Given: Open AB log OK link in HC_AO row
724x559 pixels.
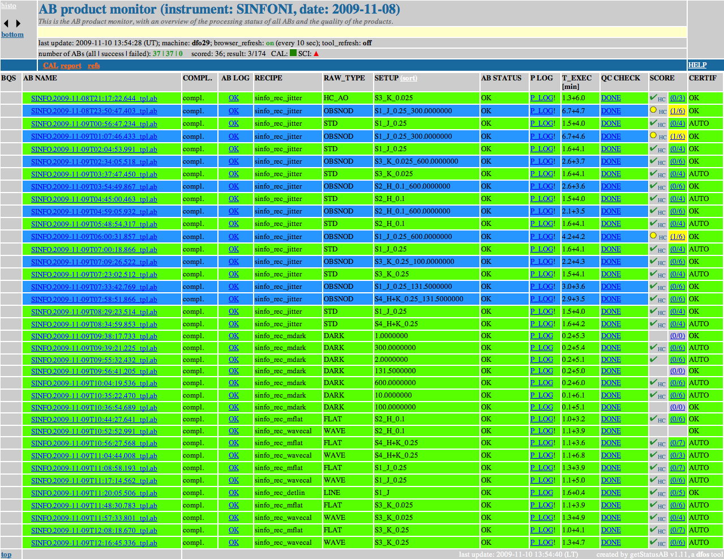Looking at the screenshot, I should (x=234, y=98).
